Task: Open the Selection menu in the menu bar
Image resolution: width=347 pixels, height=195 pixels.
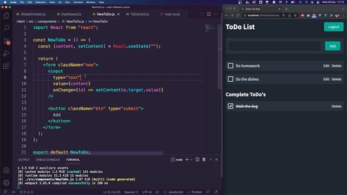Action: (x=41, y=2)
